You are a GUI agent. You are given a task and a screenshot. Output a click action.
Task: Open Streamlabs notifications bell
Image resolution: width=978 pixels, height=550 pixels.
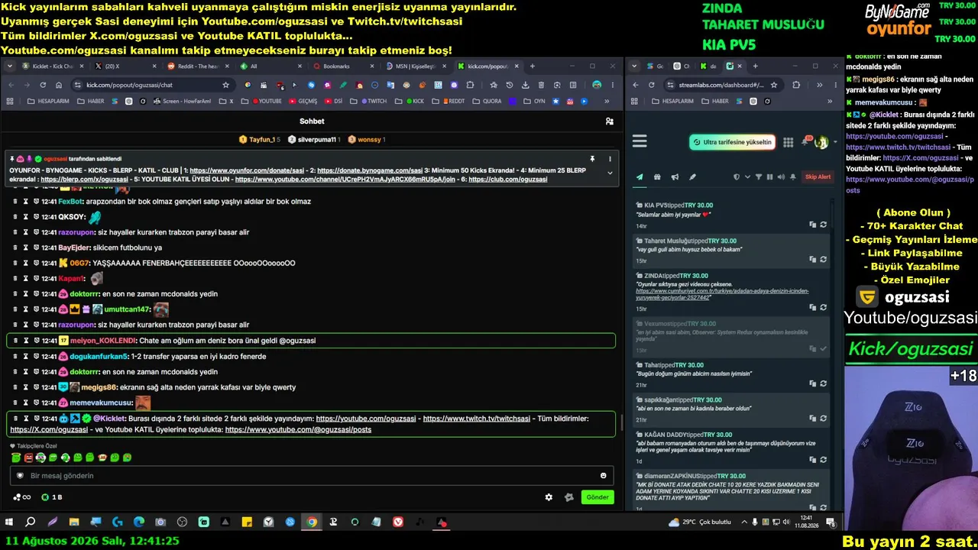(x=805, y=142)
